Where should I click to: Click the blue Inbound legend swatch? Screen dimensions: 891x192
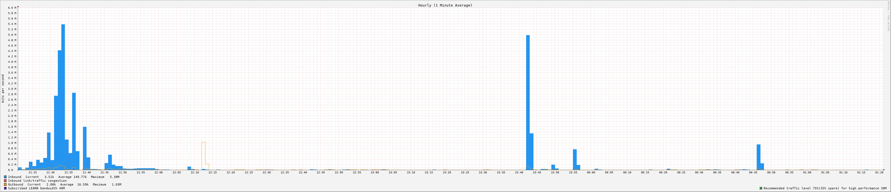pyautogui.click(x=5, y=177)
